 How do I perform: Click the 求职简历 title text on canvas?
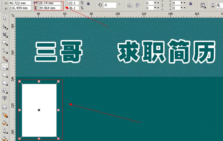click(x=167, y=51)
